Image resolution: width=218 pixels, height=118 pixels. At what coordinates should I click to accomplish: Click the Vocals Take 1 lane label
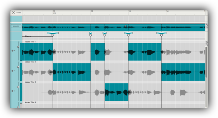click(x=30, y=42)
